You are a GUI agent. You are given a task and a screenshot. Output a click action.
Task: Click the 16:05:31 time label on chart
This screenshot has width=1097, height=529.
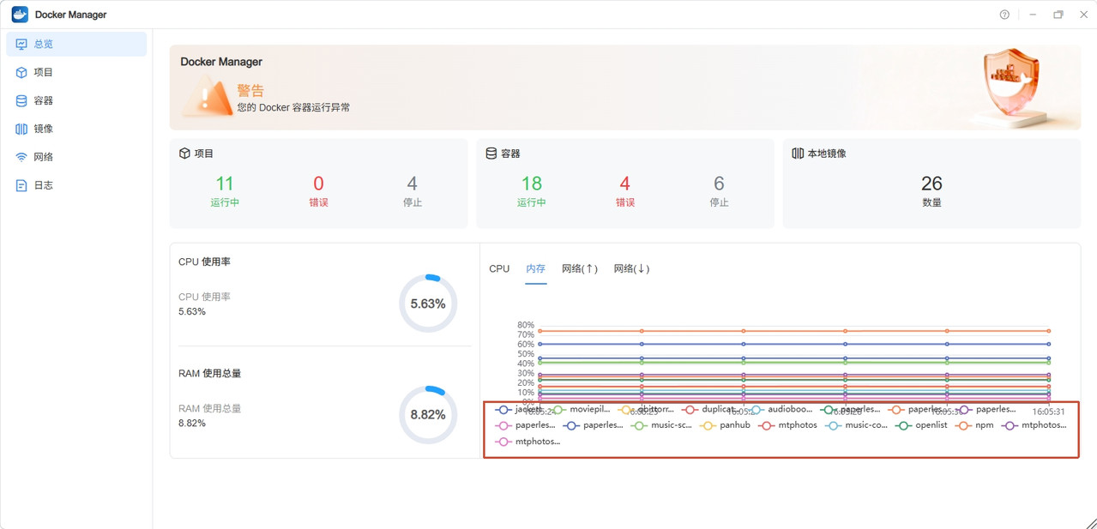[1048, 412]
